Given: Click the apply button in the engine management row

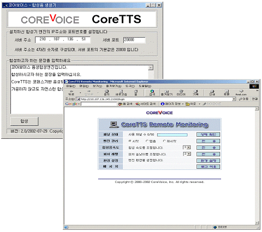Looking at the screenshot, I should [209, 141].
